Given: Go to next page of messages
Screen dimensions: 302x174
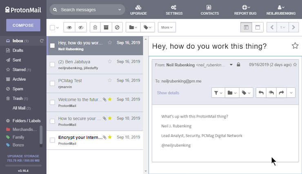Looking at the screenshot, I should (293, 27).
